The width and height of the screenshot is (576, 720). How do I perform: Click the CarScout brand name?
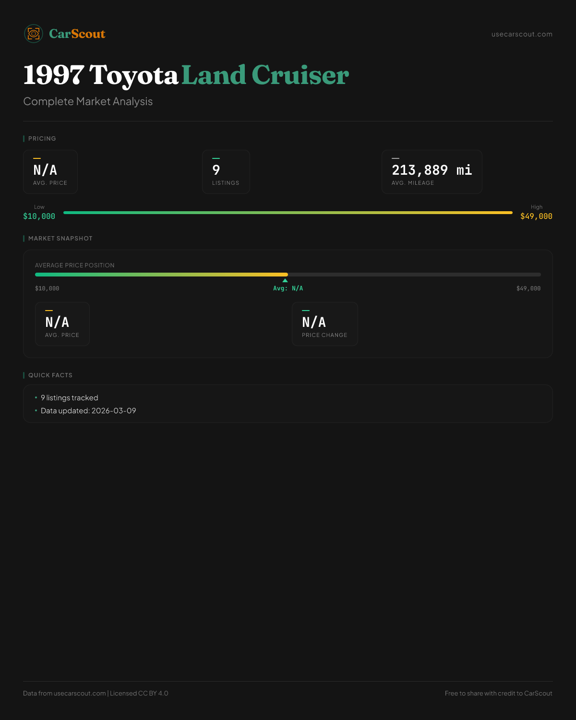coord(77,34)
